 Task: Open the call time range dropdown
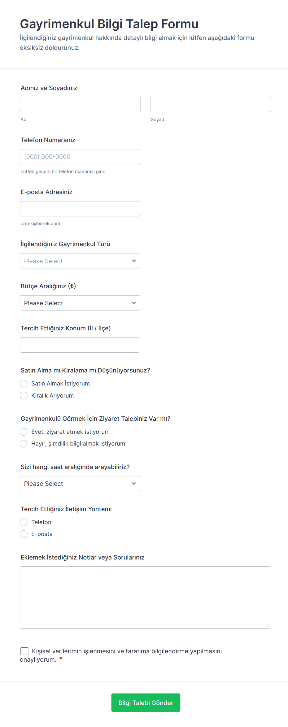coord(80,484)
